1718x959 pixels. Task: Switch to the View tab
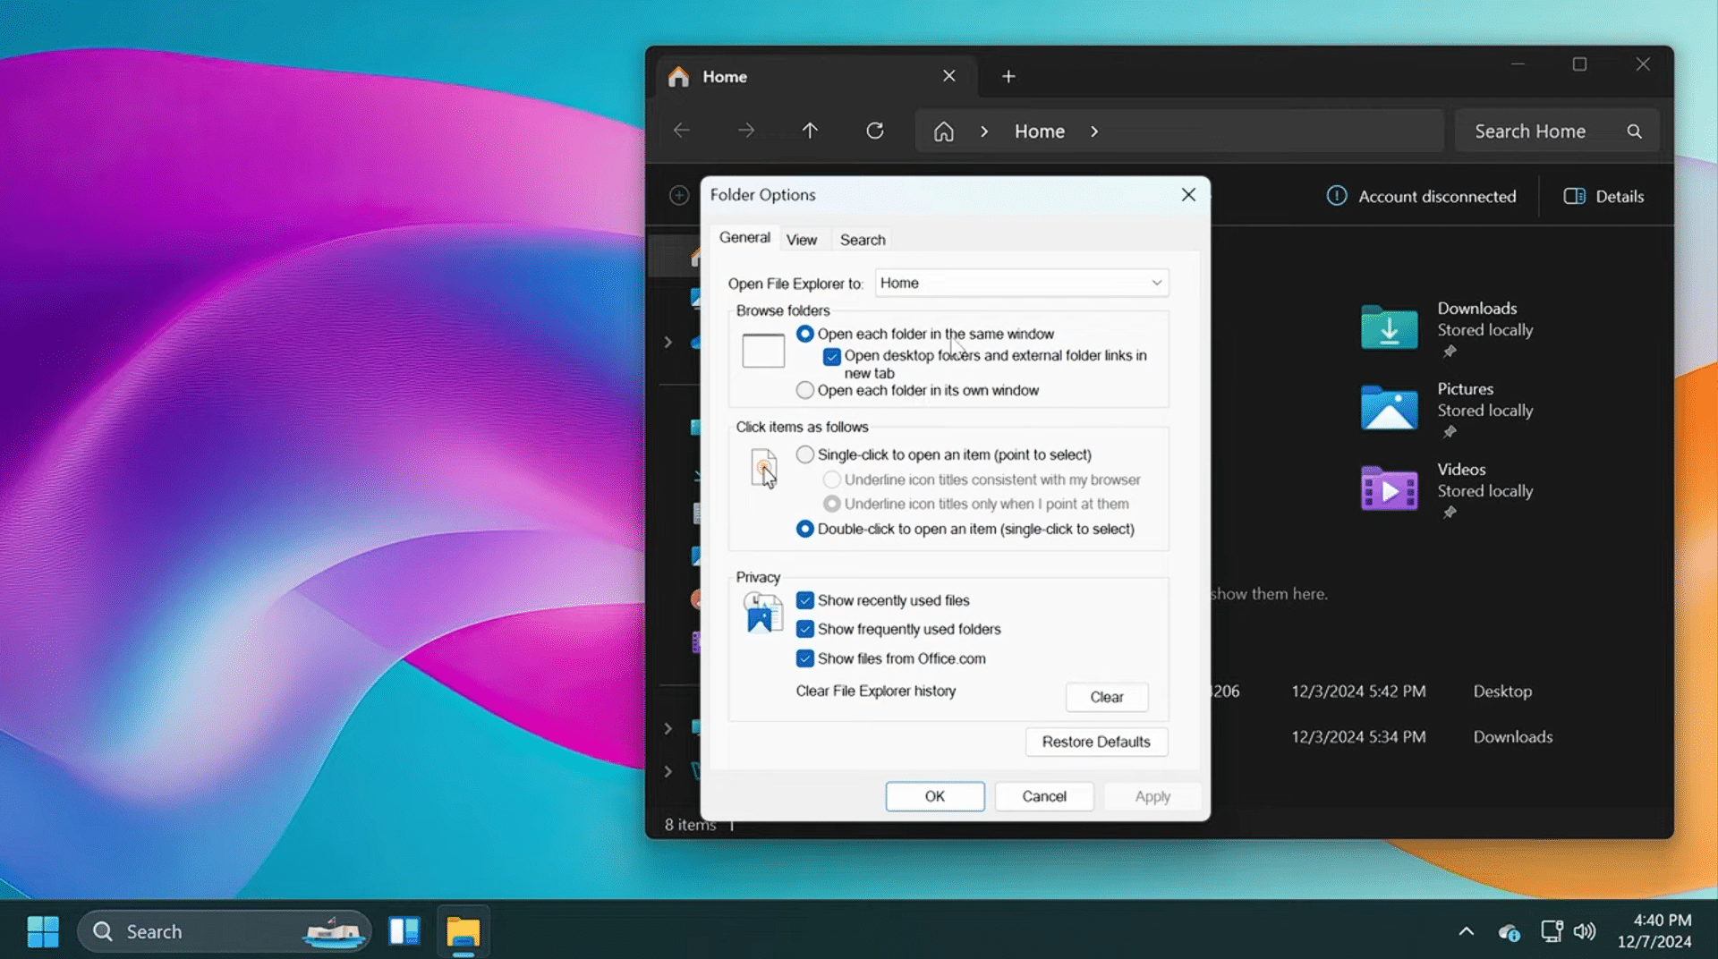point(802,240)
